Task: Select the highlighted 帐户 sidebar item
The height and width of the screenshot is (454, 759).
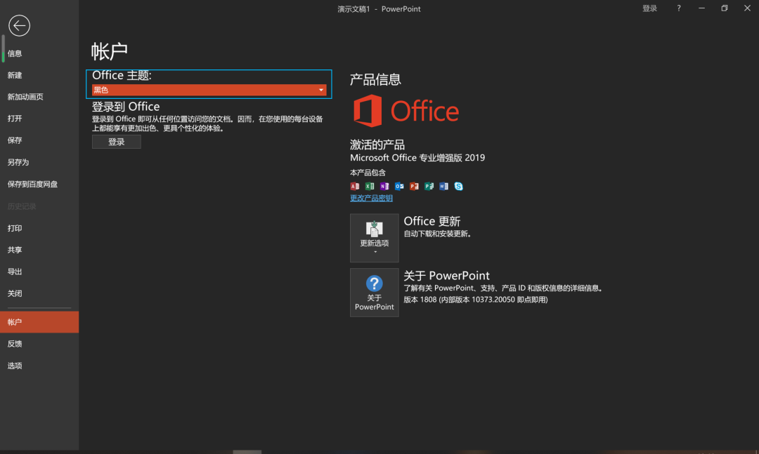Action: [39, 322]
